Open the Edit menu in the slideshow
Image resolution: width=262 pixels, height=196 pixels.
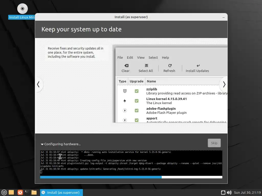tap(130, 57)
